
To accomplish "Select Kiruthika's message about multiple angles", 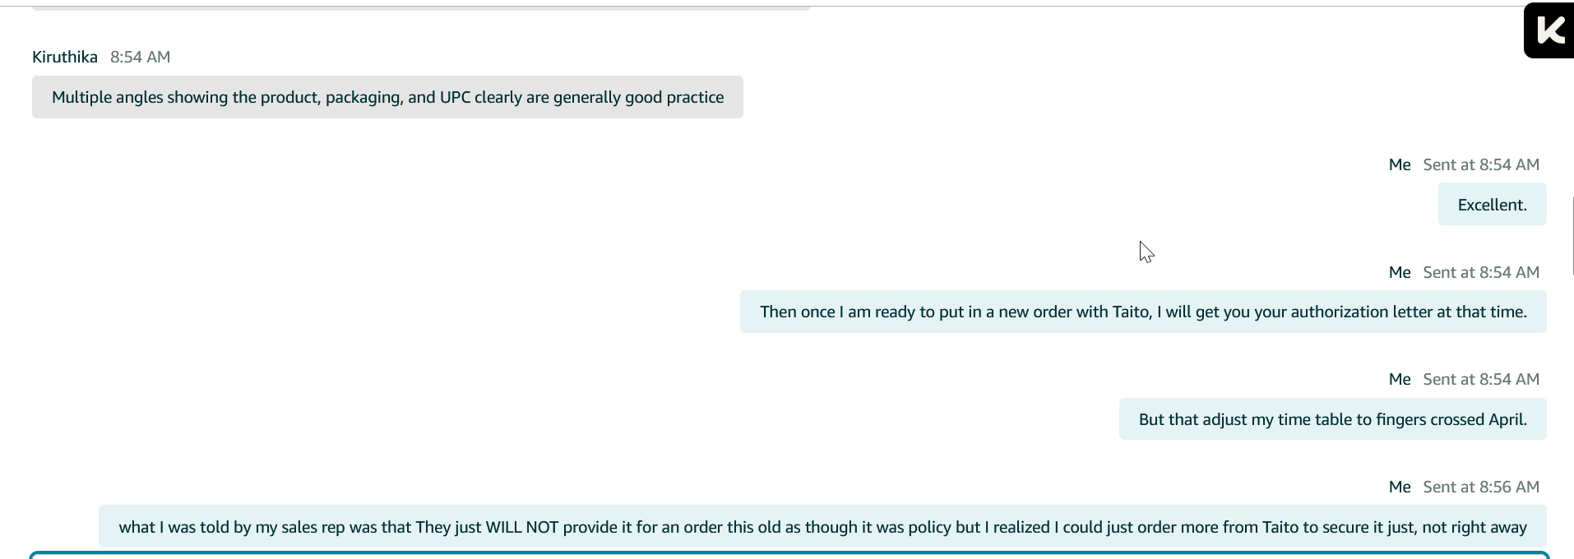I will (x=387, y=97).
